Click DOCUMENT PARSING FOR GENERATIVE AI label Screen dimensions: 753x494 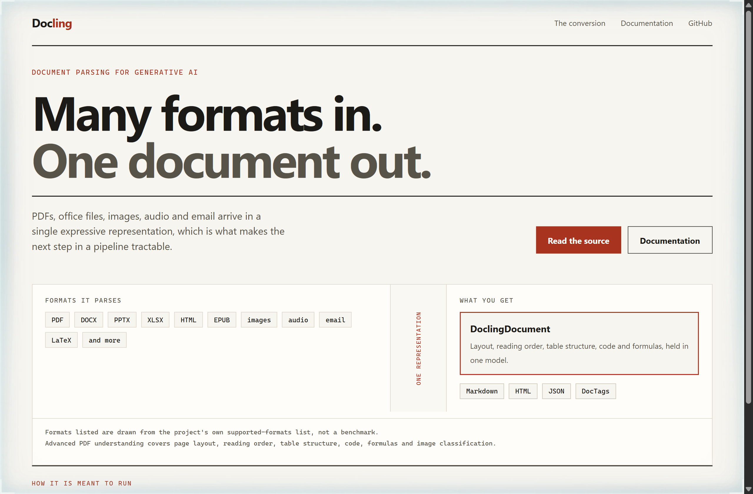click(x=115, y=72)
